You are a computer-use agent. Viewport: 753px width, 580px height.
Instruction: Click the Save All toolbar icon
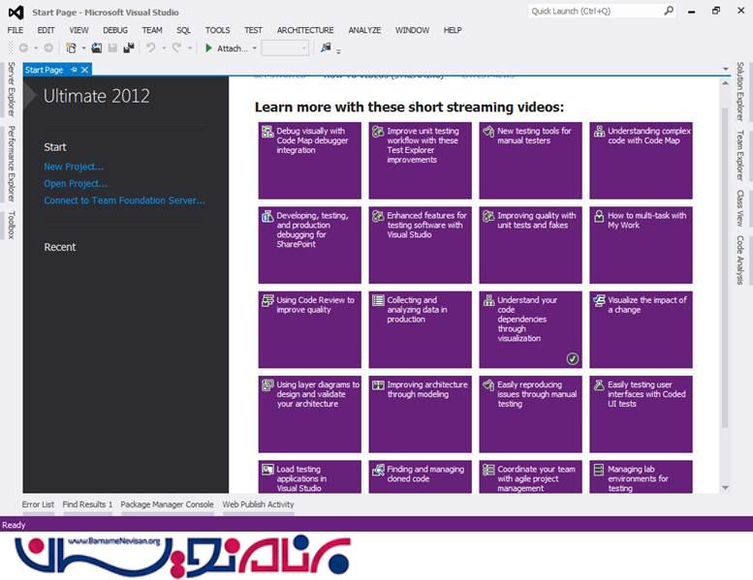[x=129, y=48]
